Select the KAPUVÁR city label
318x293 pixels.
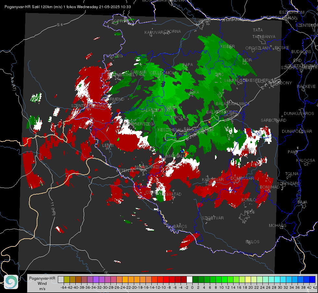click(x=154, y=33)
